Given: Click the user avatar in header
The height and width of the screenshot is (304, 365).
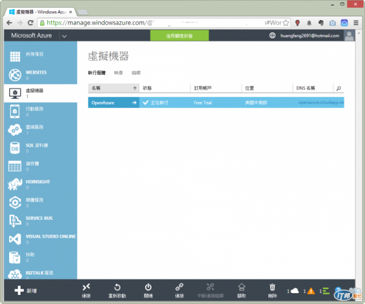Looking at the screenshot, I should [349, 36].
